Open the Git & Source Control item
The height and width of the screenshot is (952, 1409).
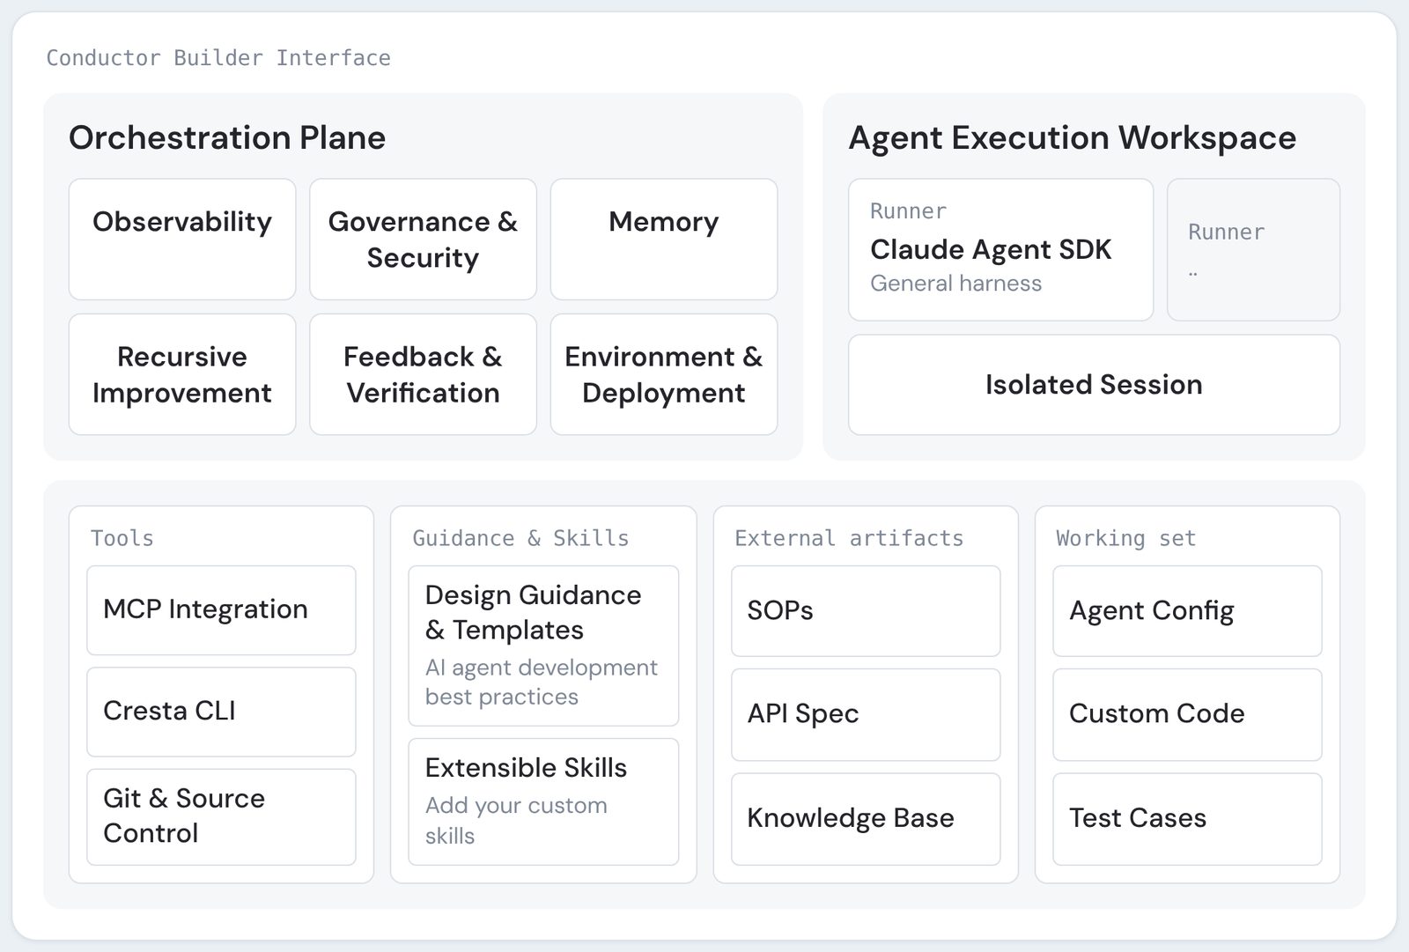(x=221, y=817)
